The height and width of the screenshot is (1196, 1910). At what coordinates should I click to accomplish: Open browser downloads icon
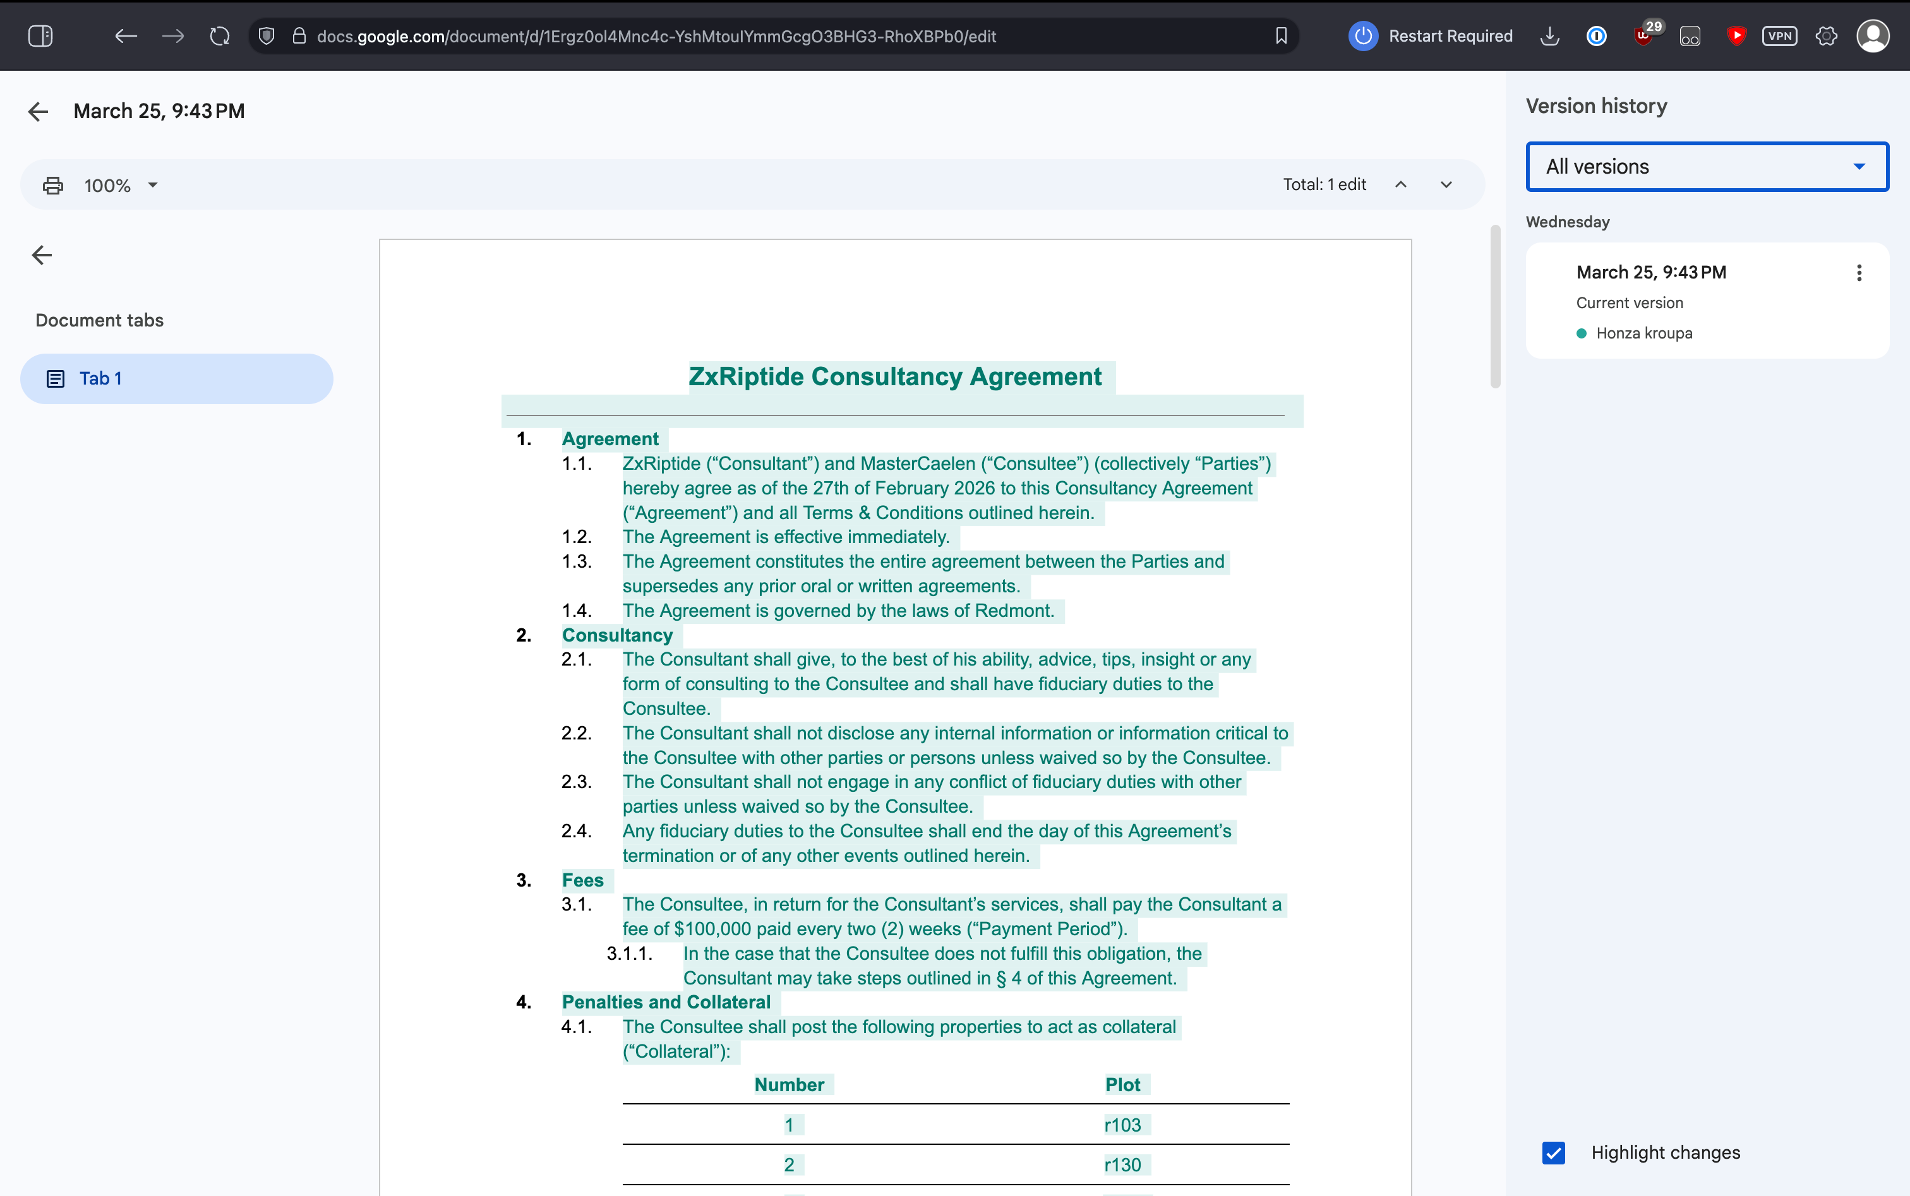[1550, 37]
